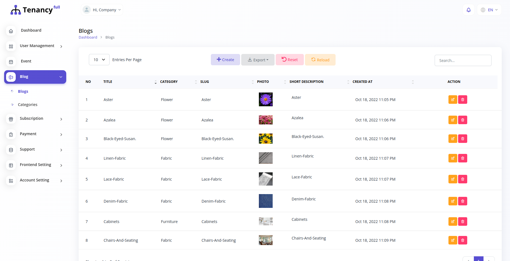Image resolution: width=510 pixels, height=261 pixels.
Task: Click the Event calendar icon
Action: tap(11, 62)
